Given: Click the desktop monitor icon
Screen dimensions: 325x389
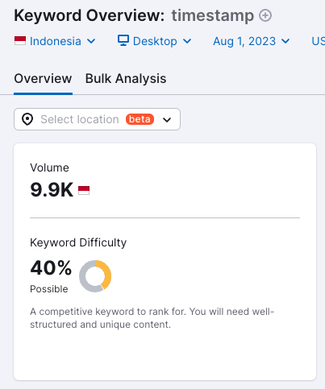Looking at the screenshot, I should click(123, 40).
